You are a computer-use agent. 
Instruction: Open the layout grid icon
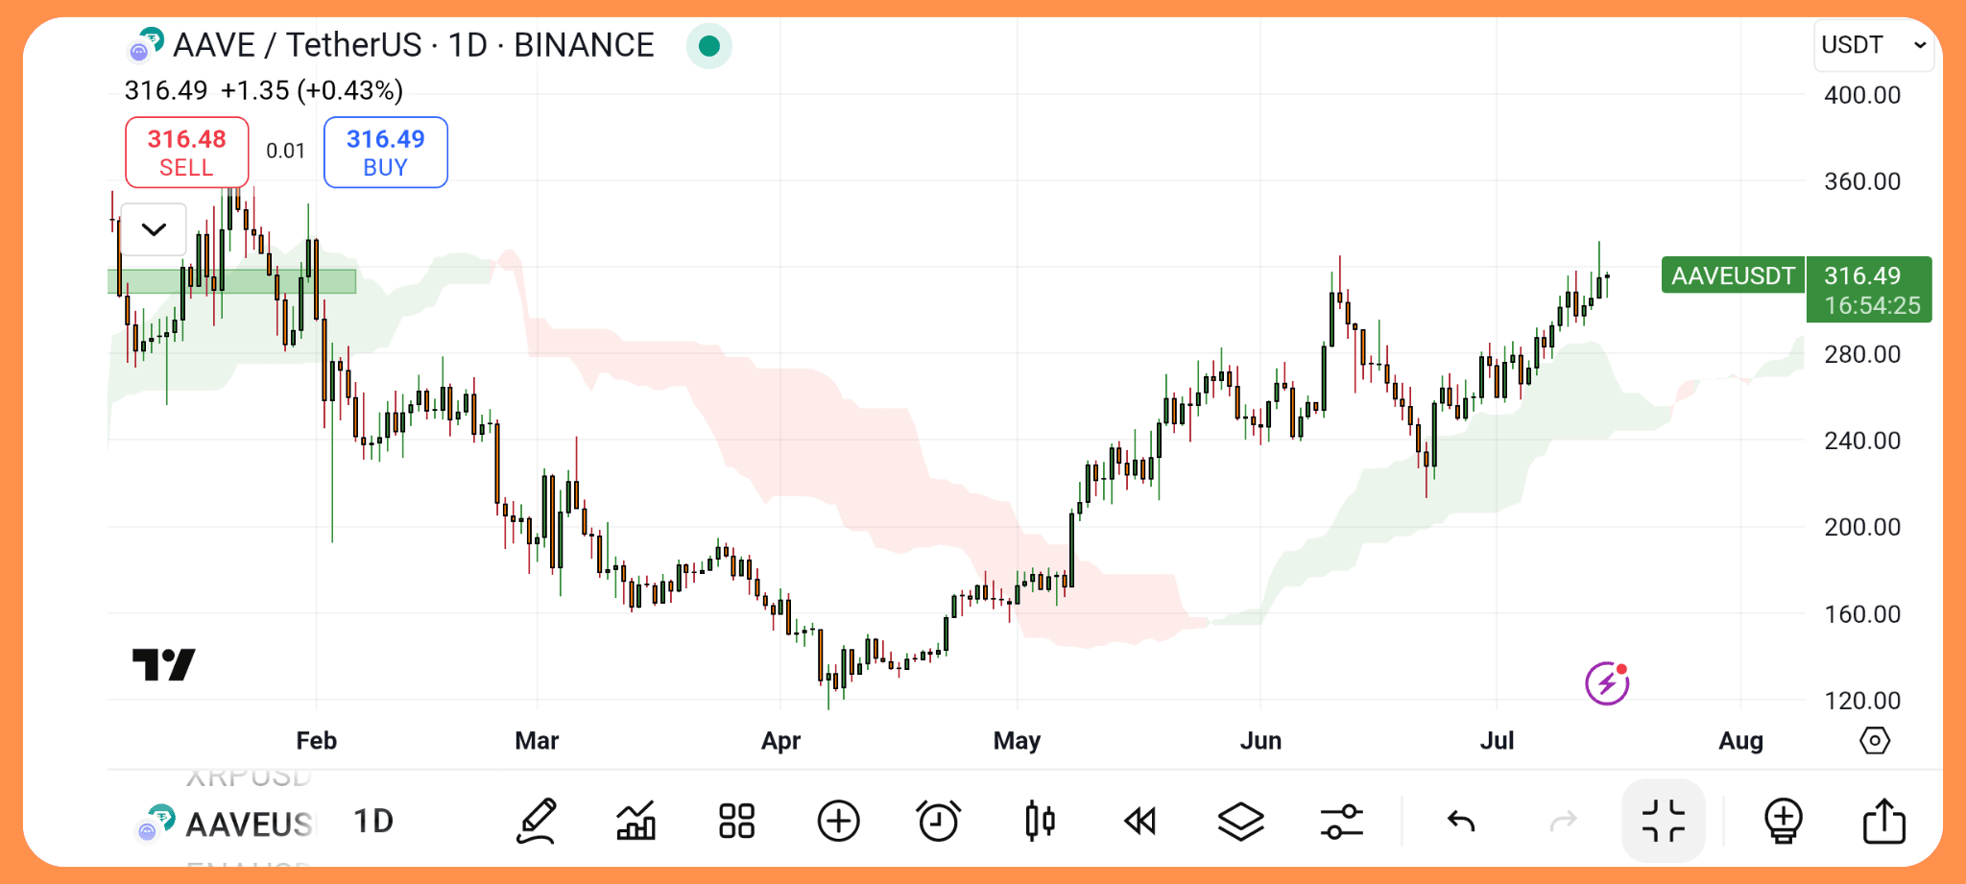pyautogui.click(x=737, y=822)
